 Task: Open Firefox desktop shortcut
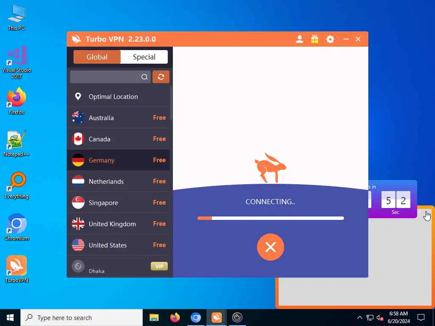tap(17, 101)
